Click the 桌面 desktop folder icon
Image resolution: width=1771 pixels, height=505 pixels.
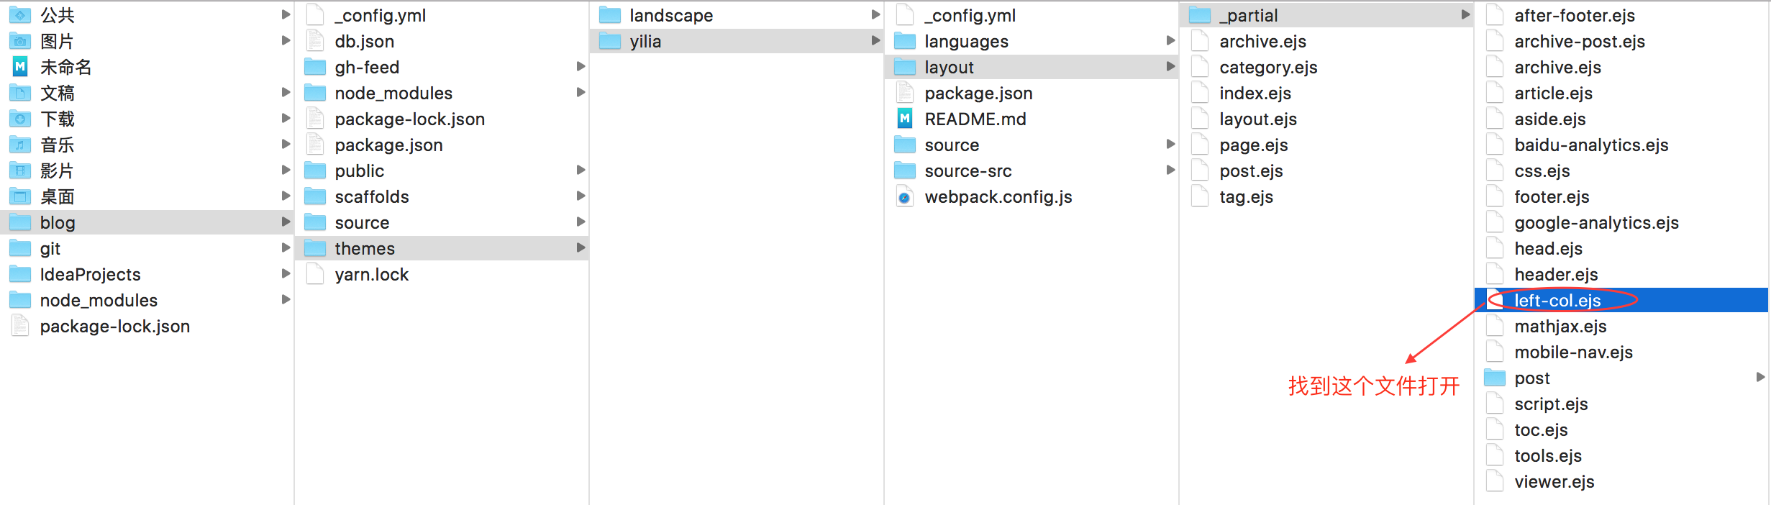[20, 196]
